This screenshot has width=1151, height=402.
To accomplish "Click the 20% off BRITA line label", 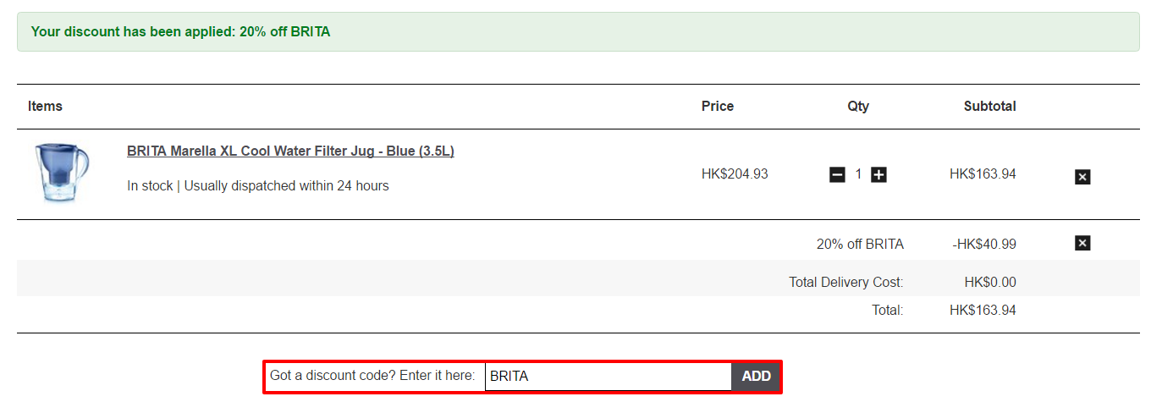I will click(x=860, y=245).
